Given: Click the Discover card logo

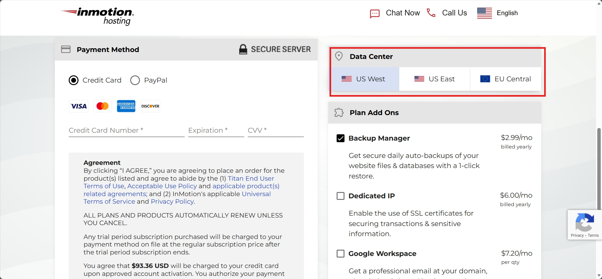Looking at the screenshot, I should (x=150, y=106).
